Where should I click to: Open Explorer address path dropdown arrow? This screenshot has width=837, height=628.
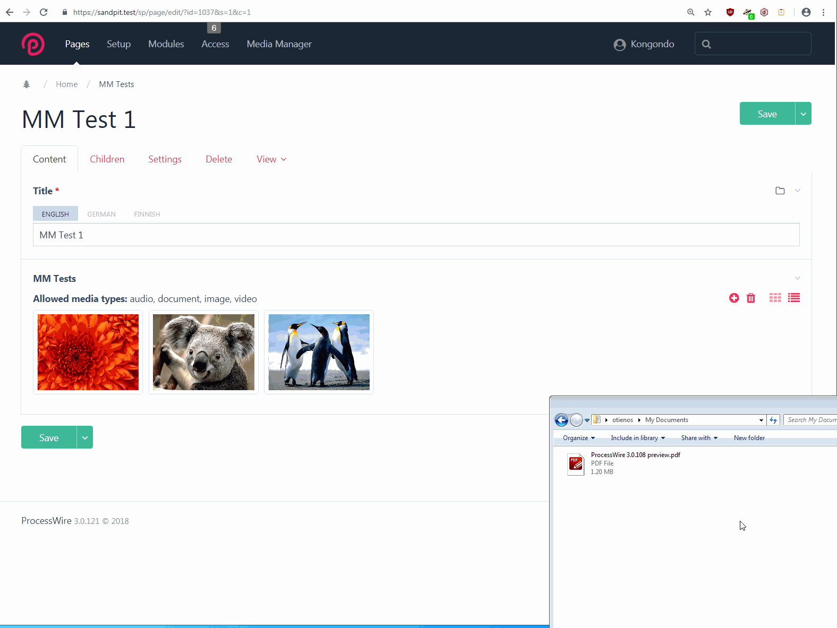[761, 420]
